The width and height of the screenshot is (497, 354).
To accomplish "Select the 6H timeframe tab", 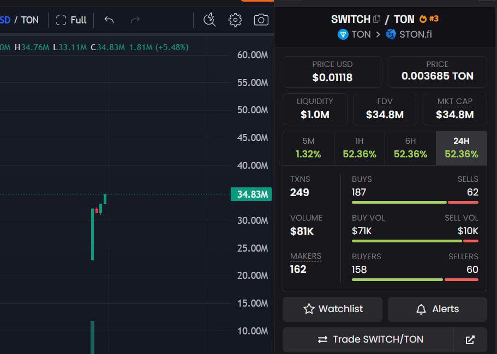I will (x=410, y=148).
